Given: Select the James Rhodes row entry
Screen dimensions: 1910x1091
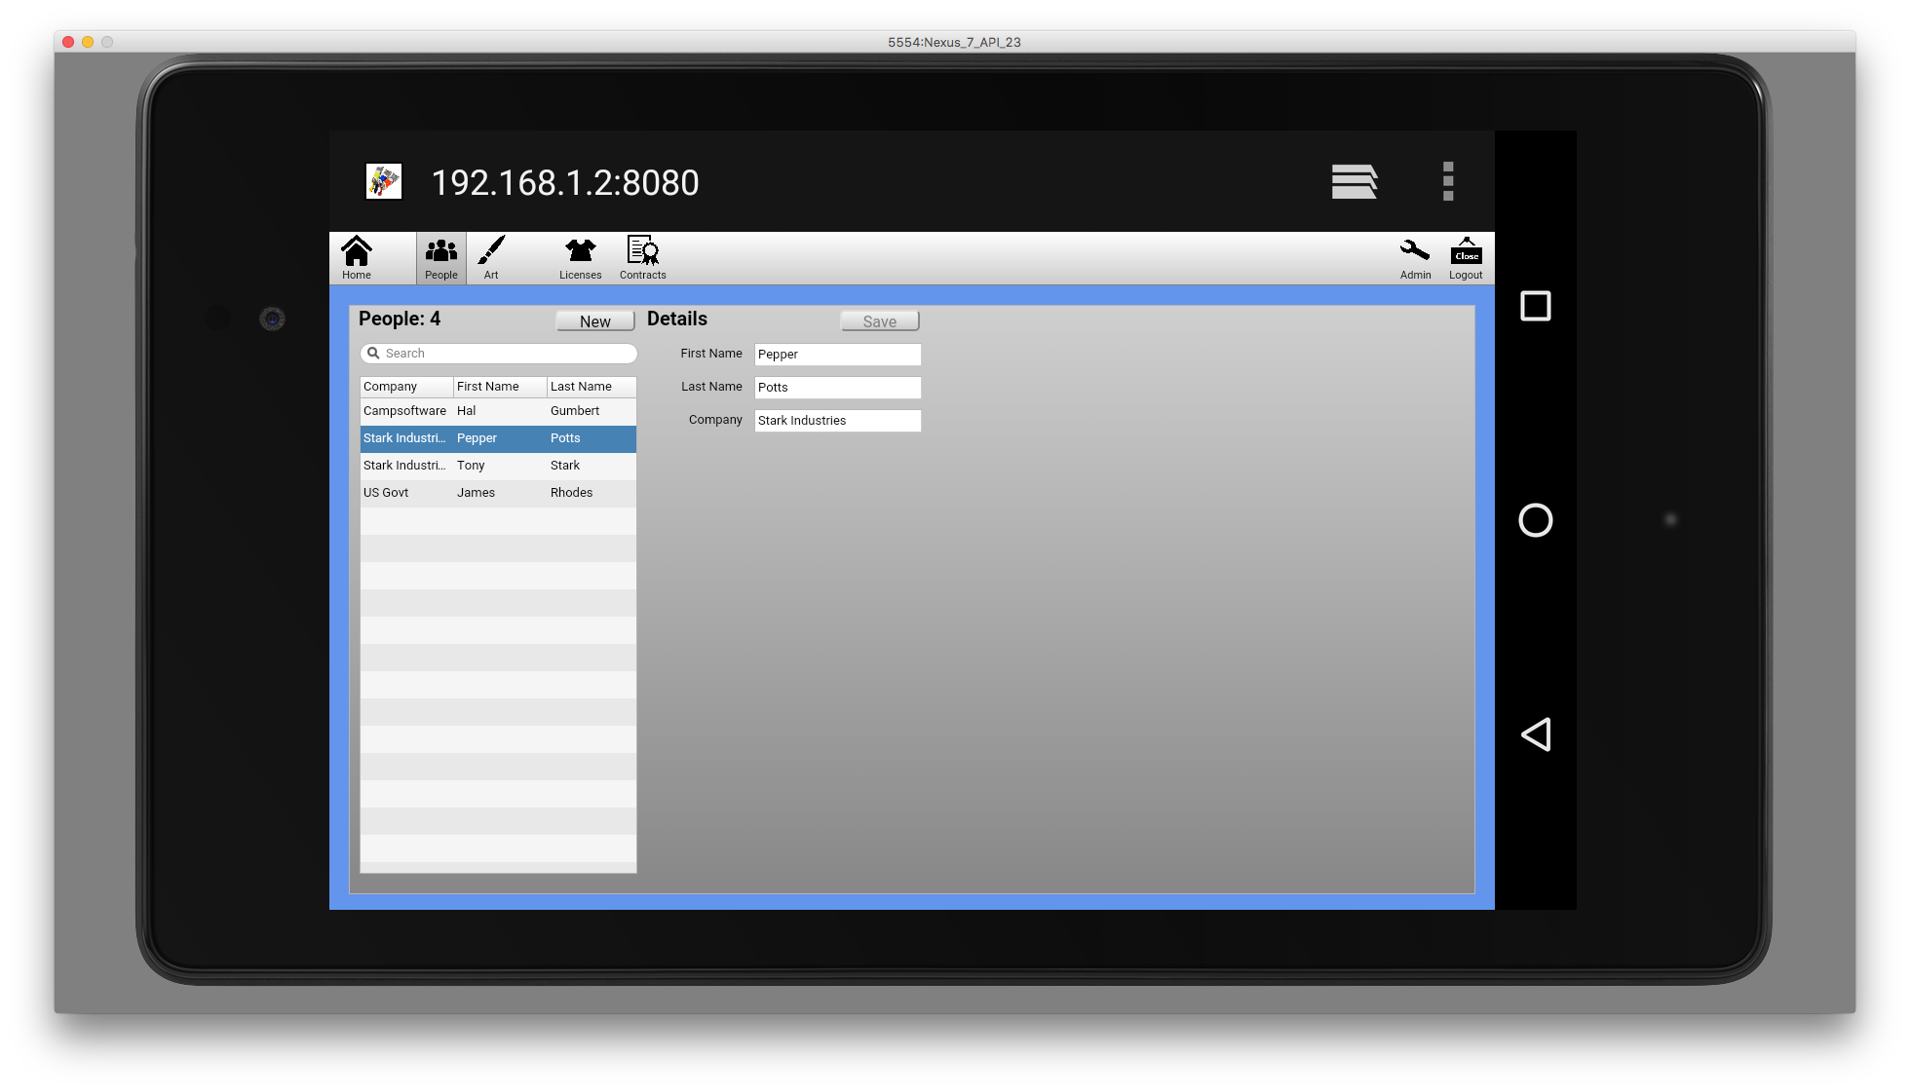Looking at the screenshot, I should coord(497,492).
